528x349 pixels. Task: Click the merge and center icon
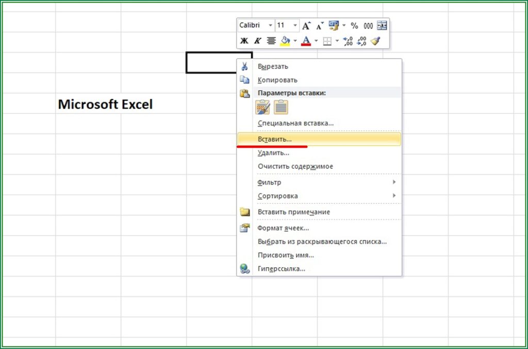tap(382, 26)
